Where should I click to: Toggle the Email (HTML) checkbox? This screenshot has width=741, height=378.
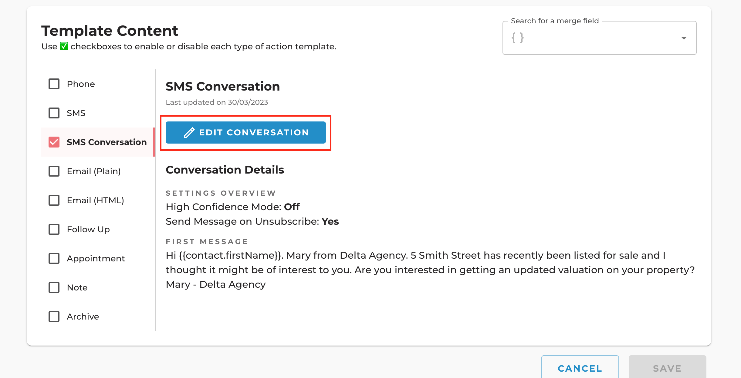pos(54,200)
